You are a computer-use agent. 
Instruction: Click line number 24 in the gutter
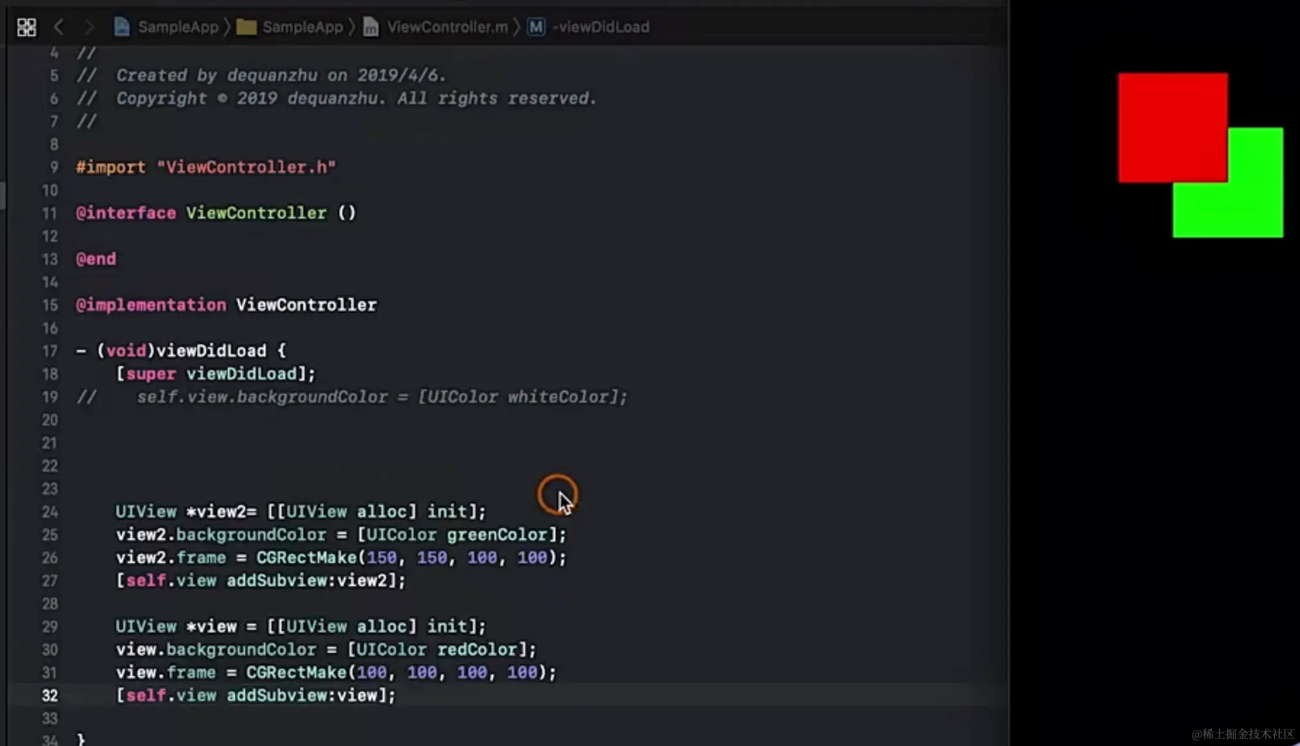[x=50, y=512]
